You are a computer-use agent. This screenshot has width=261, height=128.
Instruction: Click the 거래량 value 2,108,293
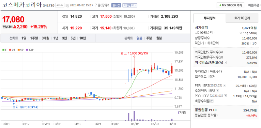[x=169, y=16]
